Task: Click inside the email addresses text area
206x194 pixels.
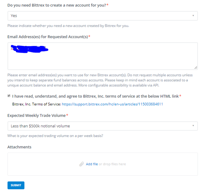Action: 103,56
